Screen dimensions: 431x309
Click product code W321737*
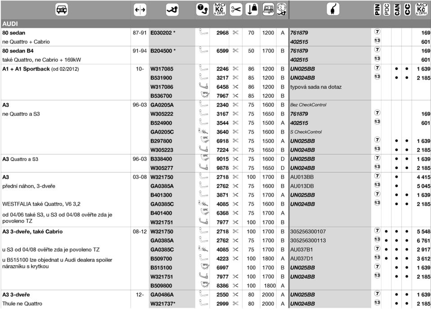(x=163, y=304)
